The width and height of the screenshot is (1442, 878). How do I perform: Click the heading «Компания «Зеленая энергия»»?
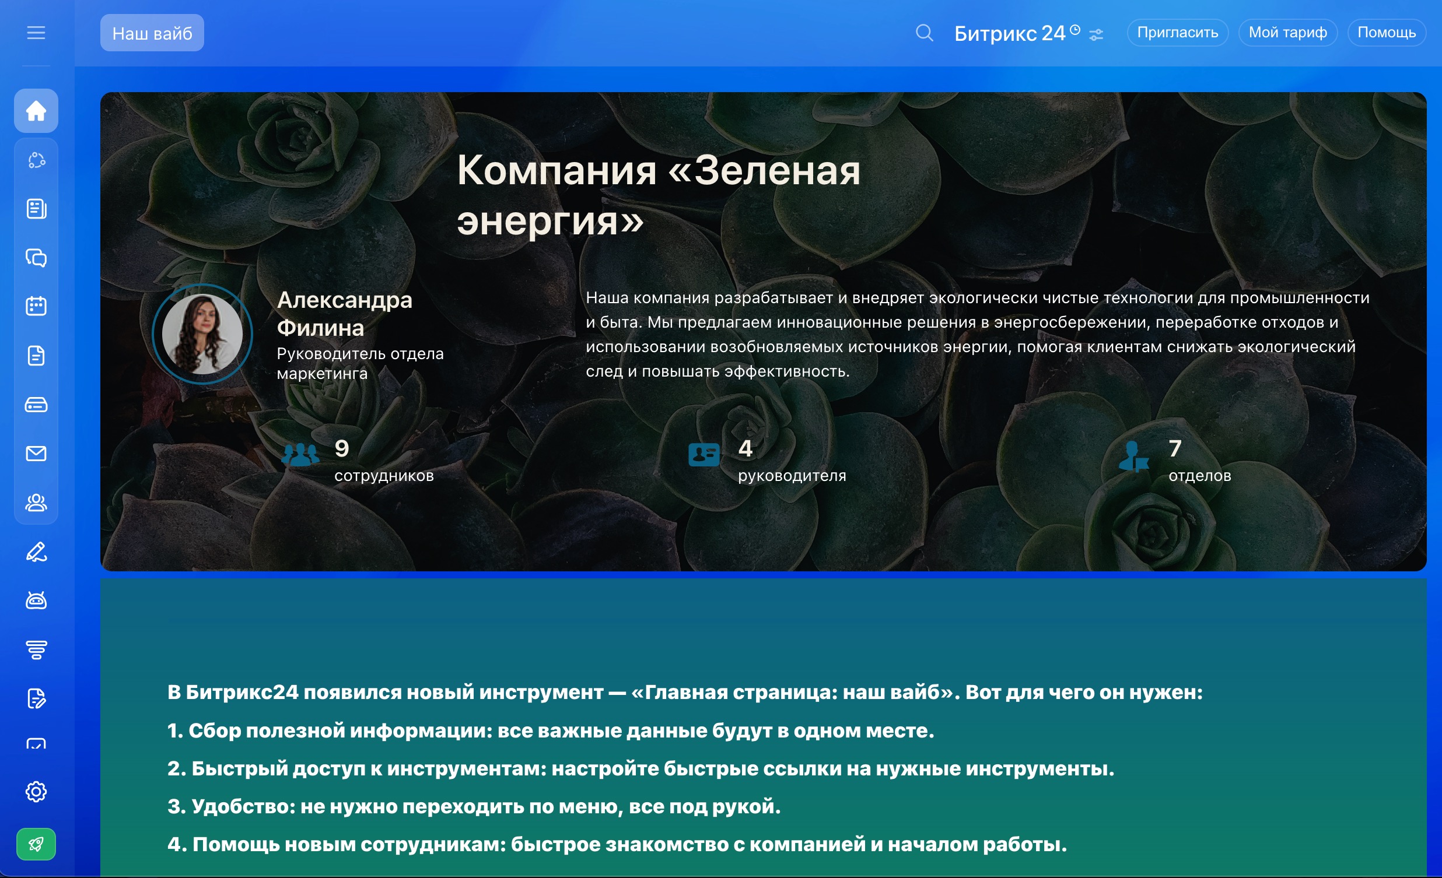[659, 195]
